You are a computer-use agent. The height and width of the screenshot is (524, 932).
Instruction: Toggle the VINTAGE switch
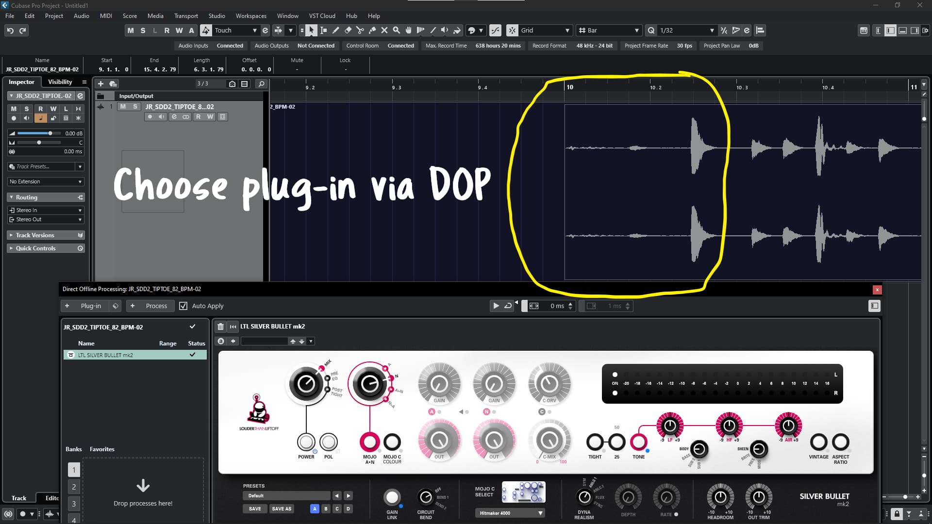coord(818,442)
